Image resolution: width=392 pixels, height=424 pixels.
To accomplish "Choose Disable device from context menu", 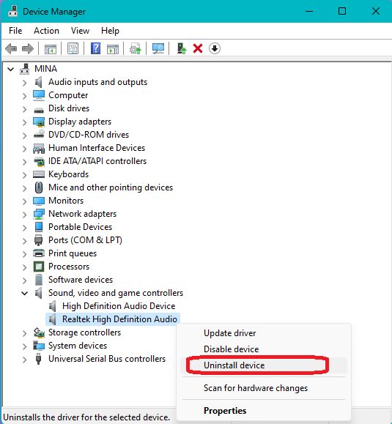I will 232,349.
